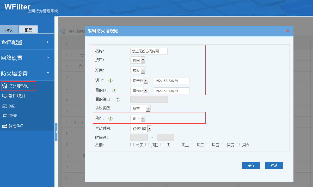Expand the 系统配置 menu section
The width and height of the screenshot is (313, 187).
(x=26, y=42)
